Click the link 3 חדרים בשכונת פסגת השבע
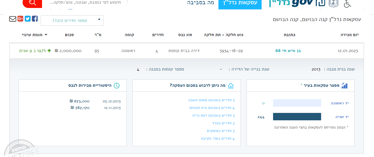The image size is (374, 157). [x=211, y=100]
